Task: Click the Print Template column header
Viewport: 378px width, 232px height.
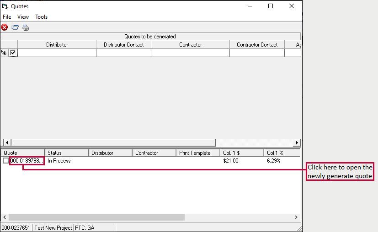Action: 197,153
